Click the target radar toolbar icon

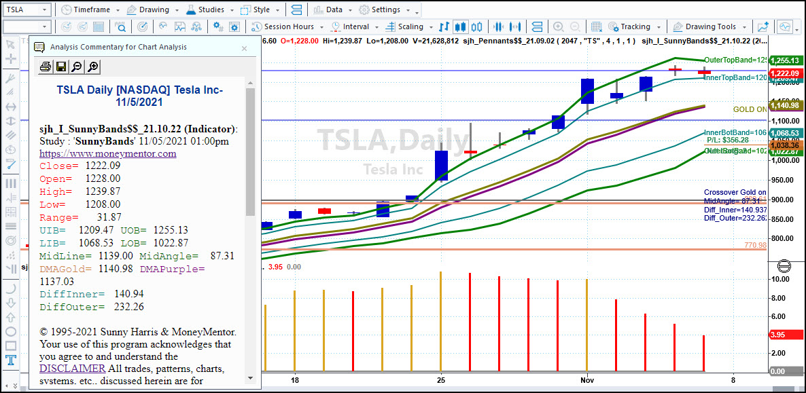143,26
